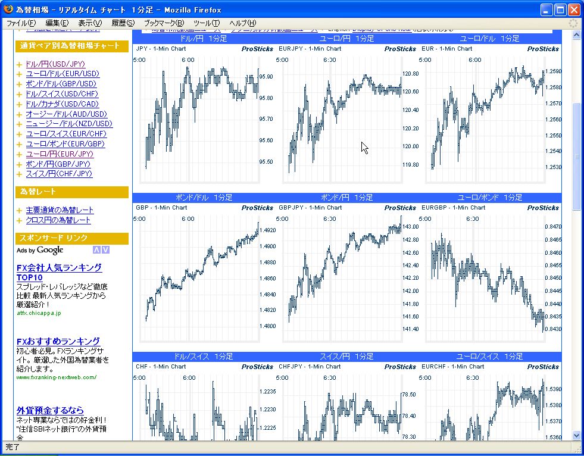Open the ブックマーク(B) menu
The width and height of the screenshot is (584, 456).
click(164, 23)
